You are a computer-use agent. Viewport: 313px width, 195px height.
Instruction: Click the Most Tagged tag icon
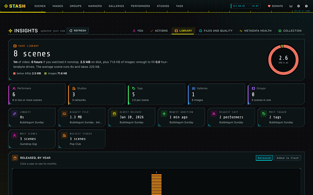click(264, 114)
